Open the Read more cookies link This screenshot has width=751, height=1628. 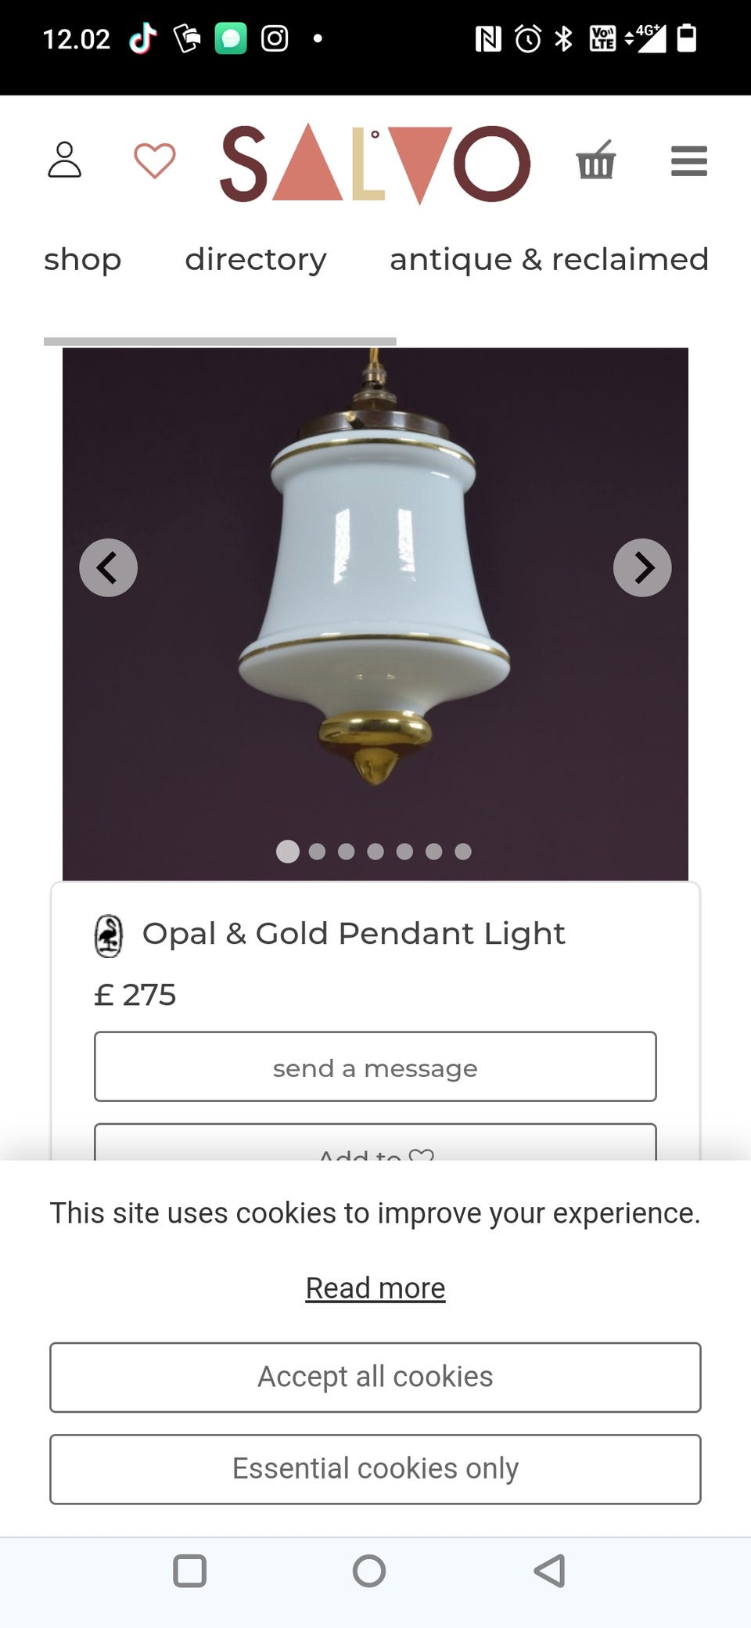click(x=375, y=1288)
